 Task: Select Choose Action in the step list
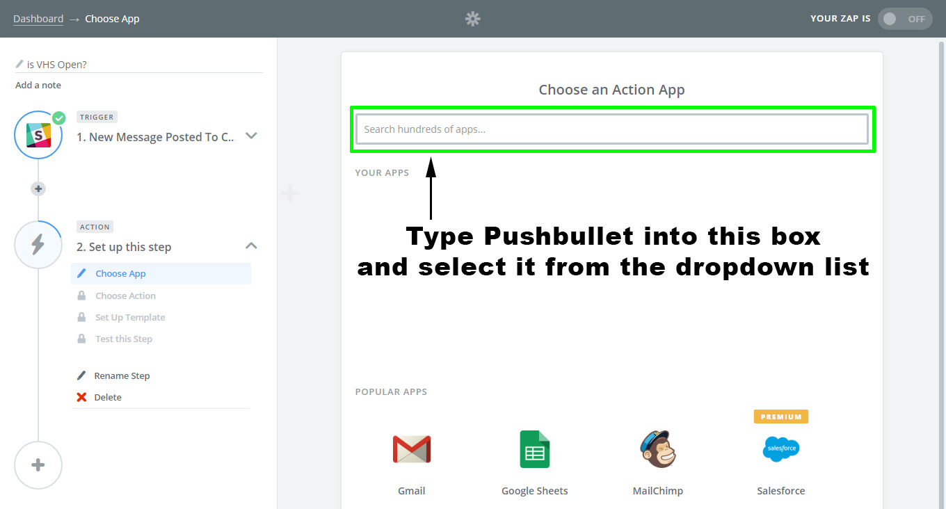coord(125,296)
